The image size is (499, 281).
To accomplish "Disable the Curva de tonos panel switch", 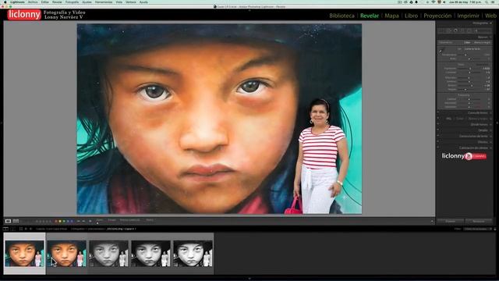I will click(438, 112).
